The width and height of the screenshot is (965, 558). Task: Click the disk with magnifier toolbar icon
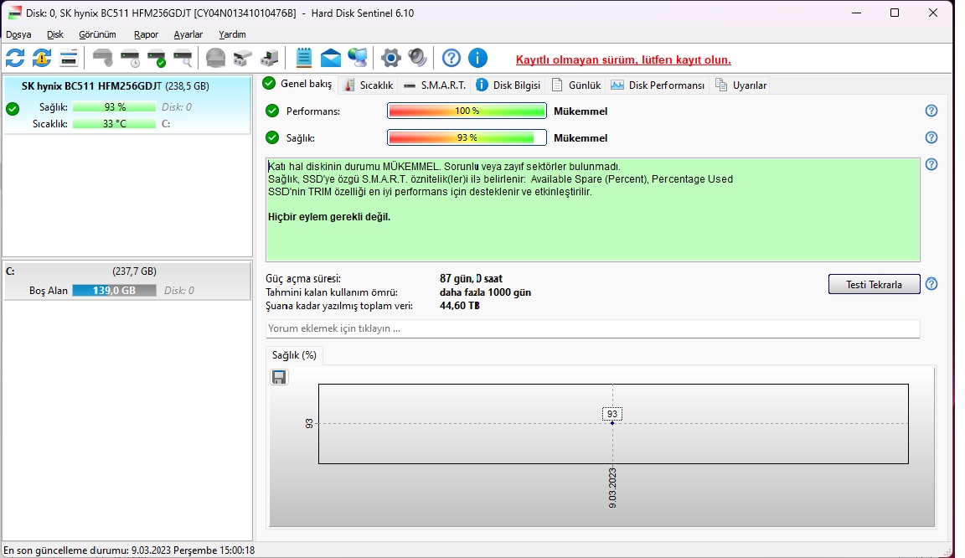tap(183, 59)
